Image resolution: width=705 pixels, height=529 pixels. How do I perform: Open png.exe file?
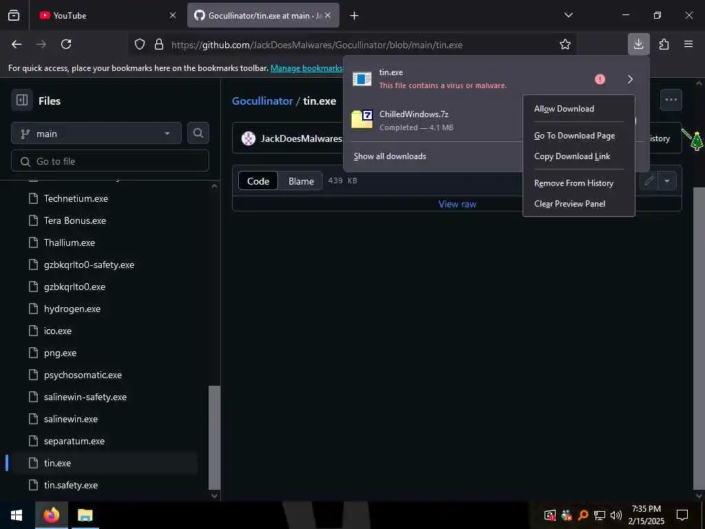point(60,353)
